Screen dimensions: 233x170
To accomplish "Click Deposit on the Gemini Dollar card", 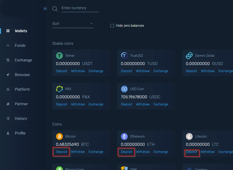I will (x=191, y=71).
